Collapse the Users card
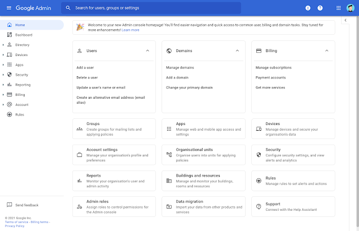Viewport: 359px width, 231px height. coord(148,51)
